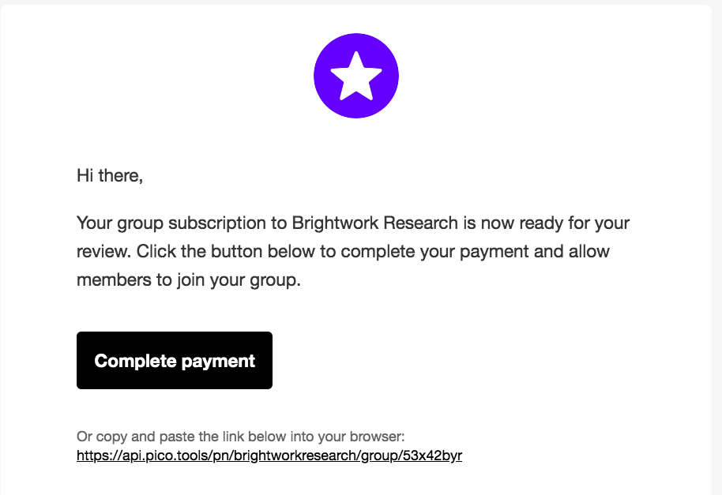The image size is (722, 495).
Task: Open the api.pico.tools group payment link
Action: tap(269, 456)
